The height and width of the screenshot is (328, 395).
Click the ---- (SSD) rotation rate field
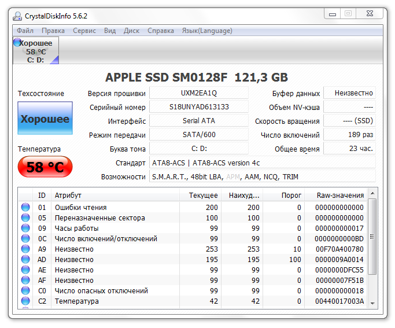pyautogui.click(x=349, y=121)
